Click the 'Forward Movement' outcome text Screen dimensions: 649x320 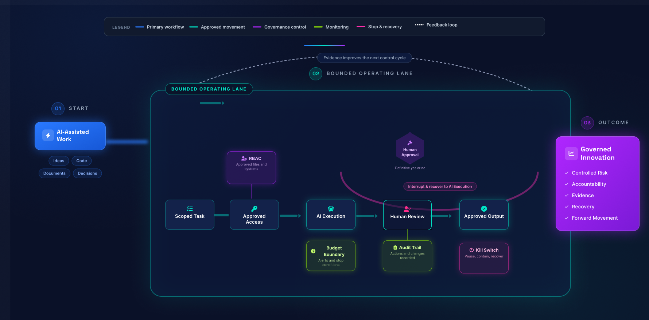[595, 218]
